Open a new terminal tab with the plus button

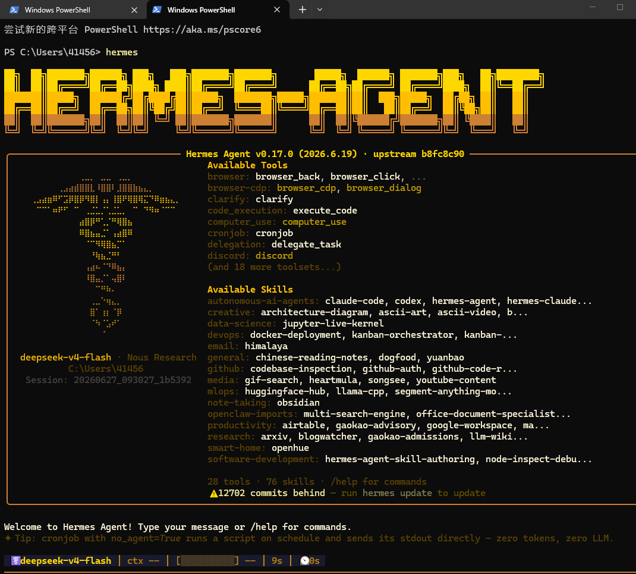(302, 10)
